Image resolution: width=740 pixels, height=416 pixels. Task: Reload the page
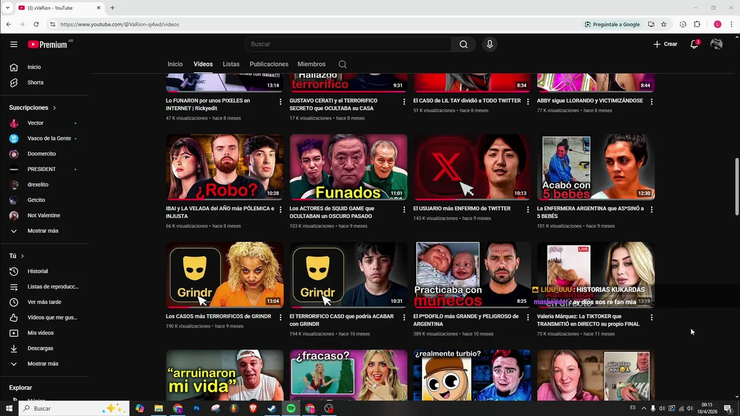coord(36,24)
